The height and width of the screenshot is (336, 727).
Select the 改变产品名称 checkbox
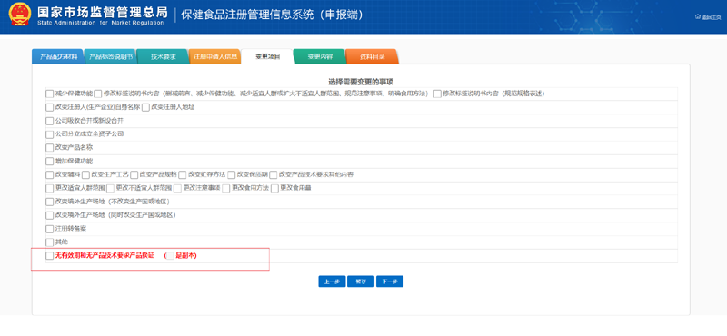point(50,148)
